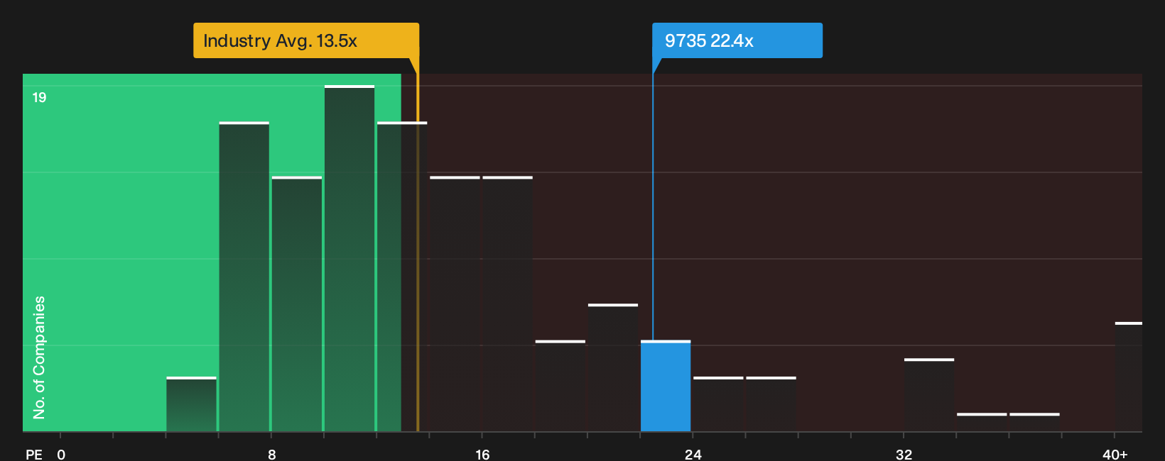Click the 16 label on the PE axis
The image size is (1165, 461).
point(482,454)
